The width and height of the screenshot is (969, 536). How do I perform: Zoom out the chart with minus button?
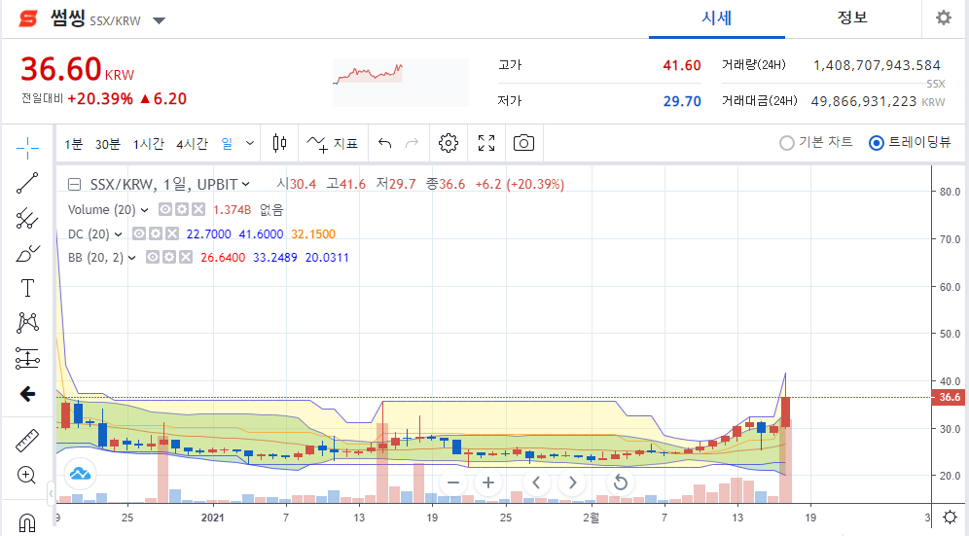coord(453,482)
